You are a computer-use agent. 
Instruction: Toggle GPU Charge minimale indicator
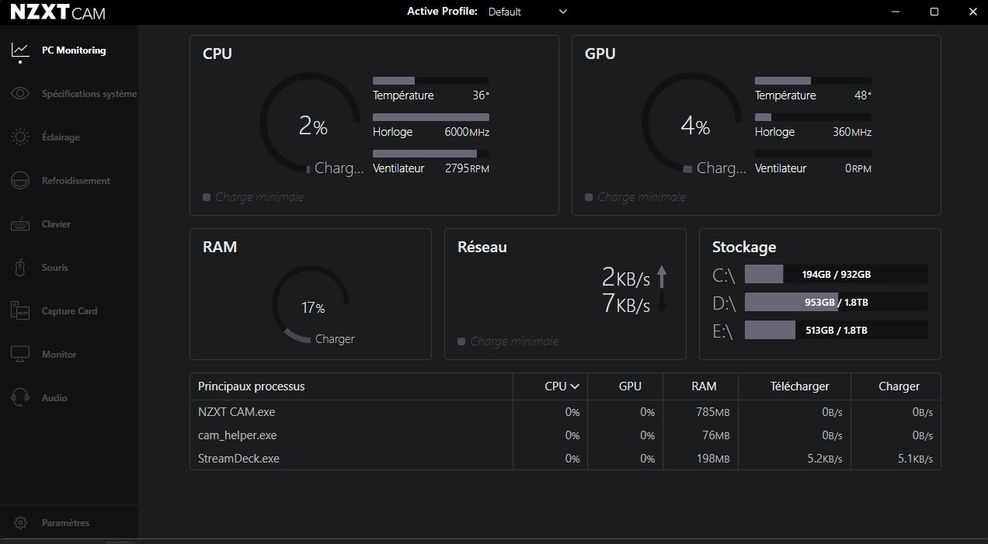pyautogui.click(x=589, y=197)
